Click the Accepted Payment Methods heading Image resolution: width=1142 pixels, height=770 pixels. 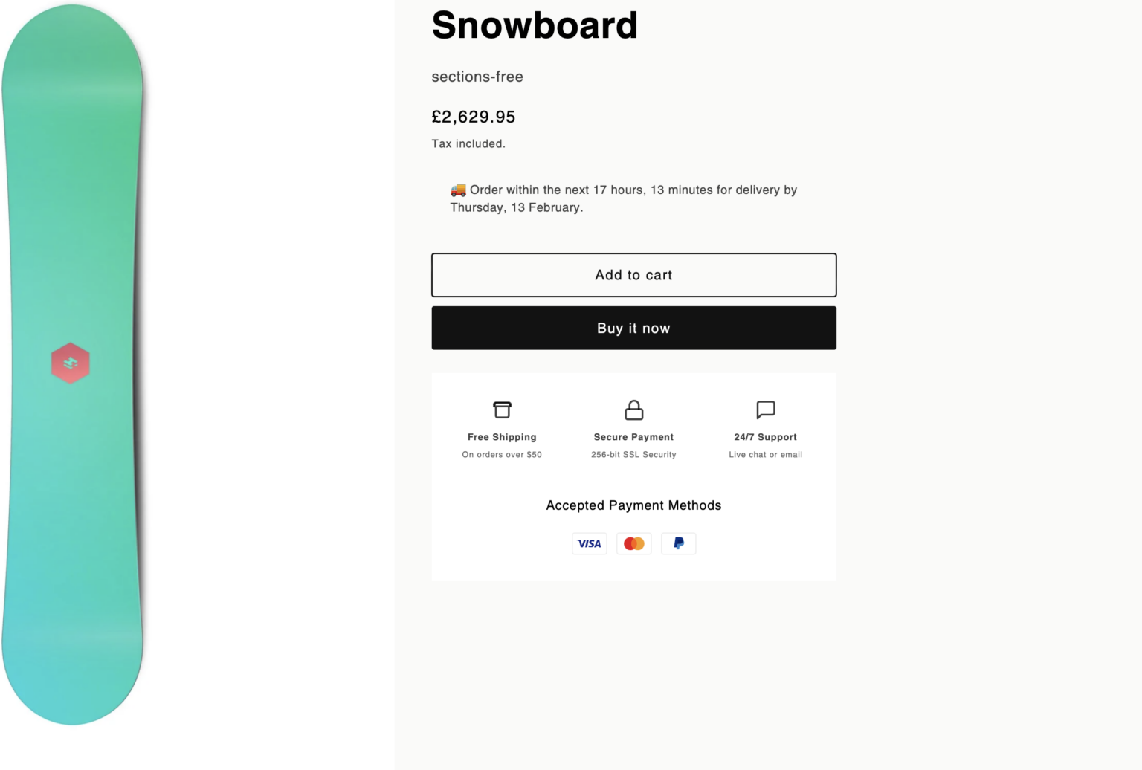tap(633, 505)
